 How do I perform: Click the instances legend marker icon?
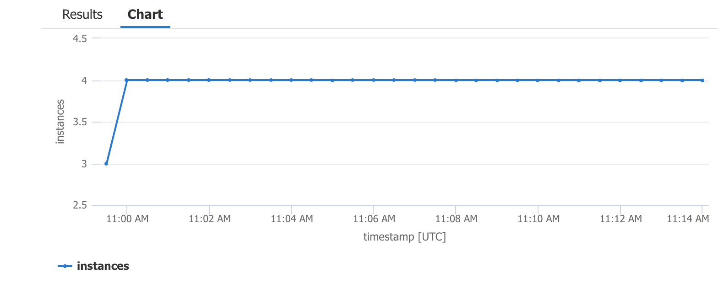tap(65, 266)
